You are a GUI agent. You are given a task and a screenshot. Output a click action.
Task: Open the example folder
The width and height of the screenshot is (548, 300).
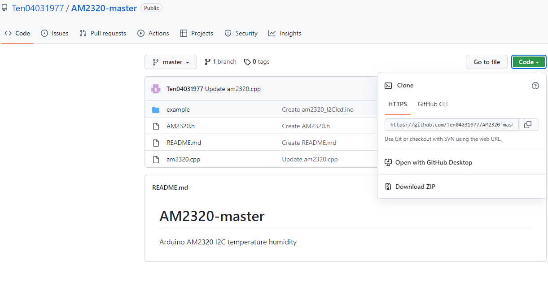point(178,109)
